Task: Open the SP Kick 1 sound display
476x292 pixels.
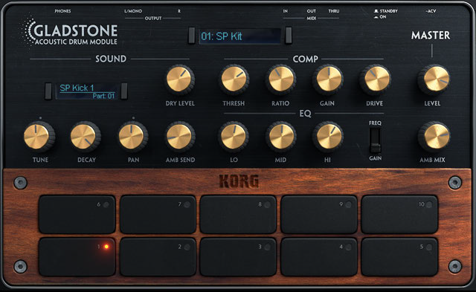Action: [87, 91]
